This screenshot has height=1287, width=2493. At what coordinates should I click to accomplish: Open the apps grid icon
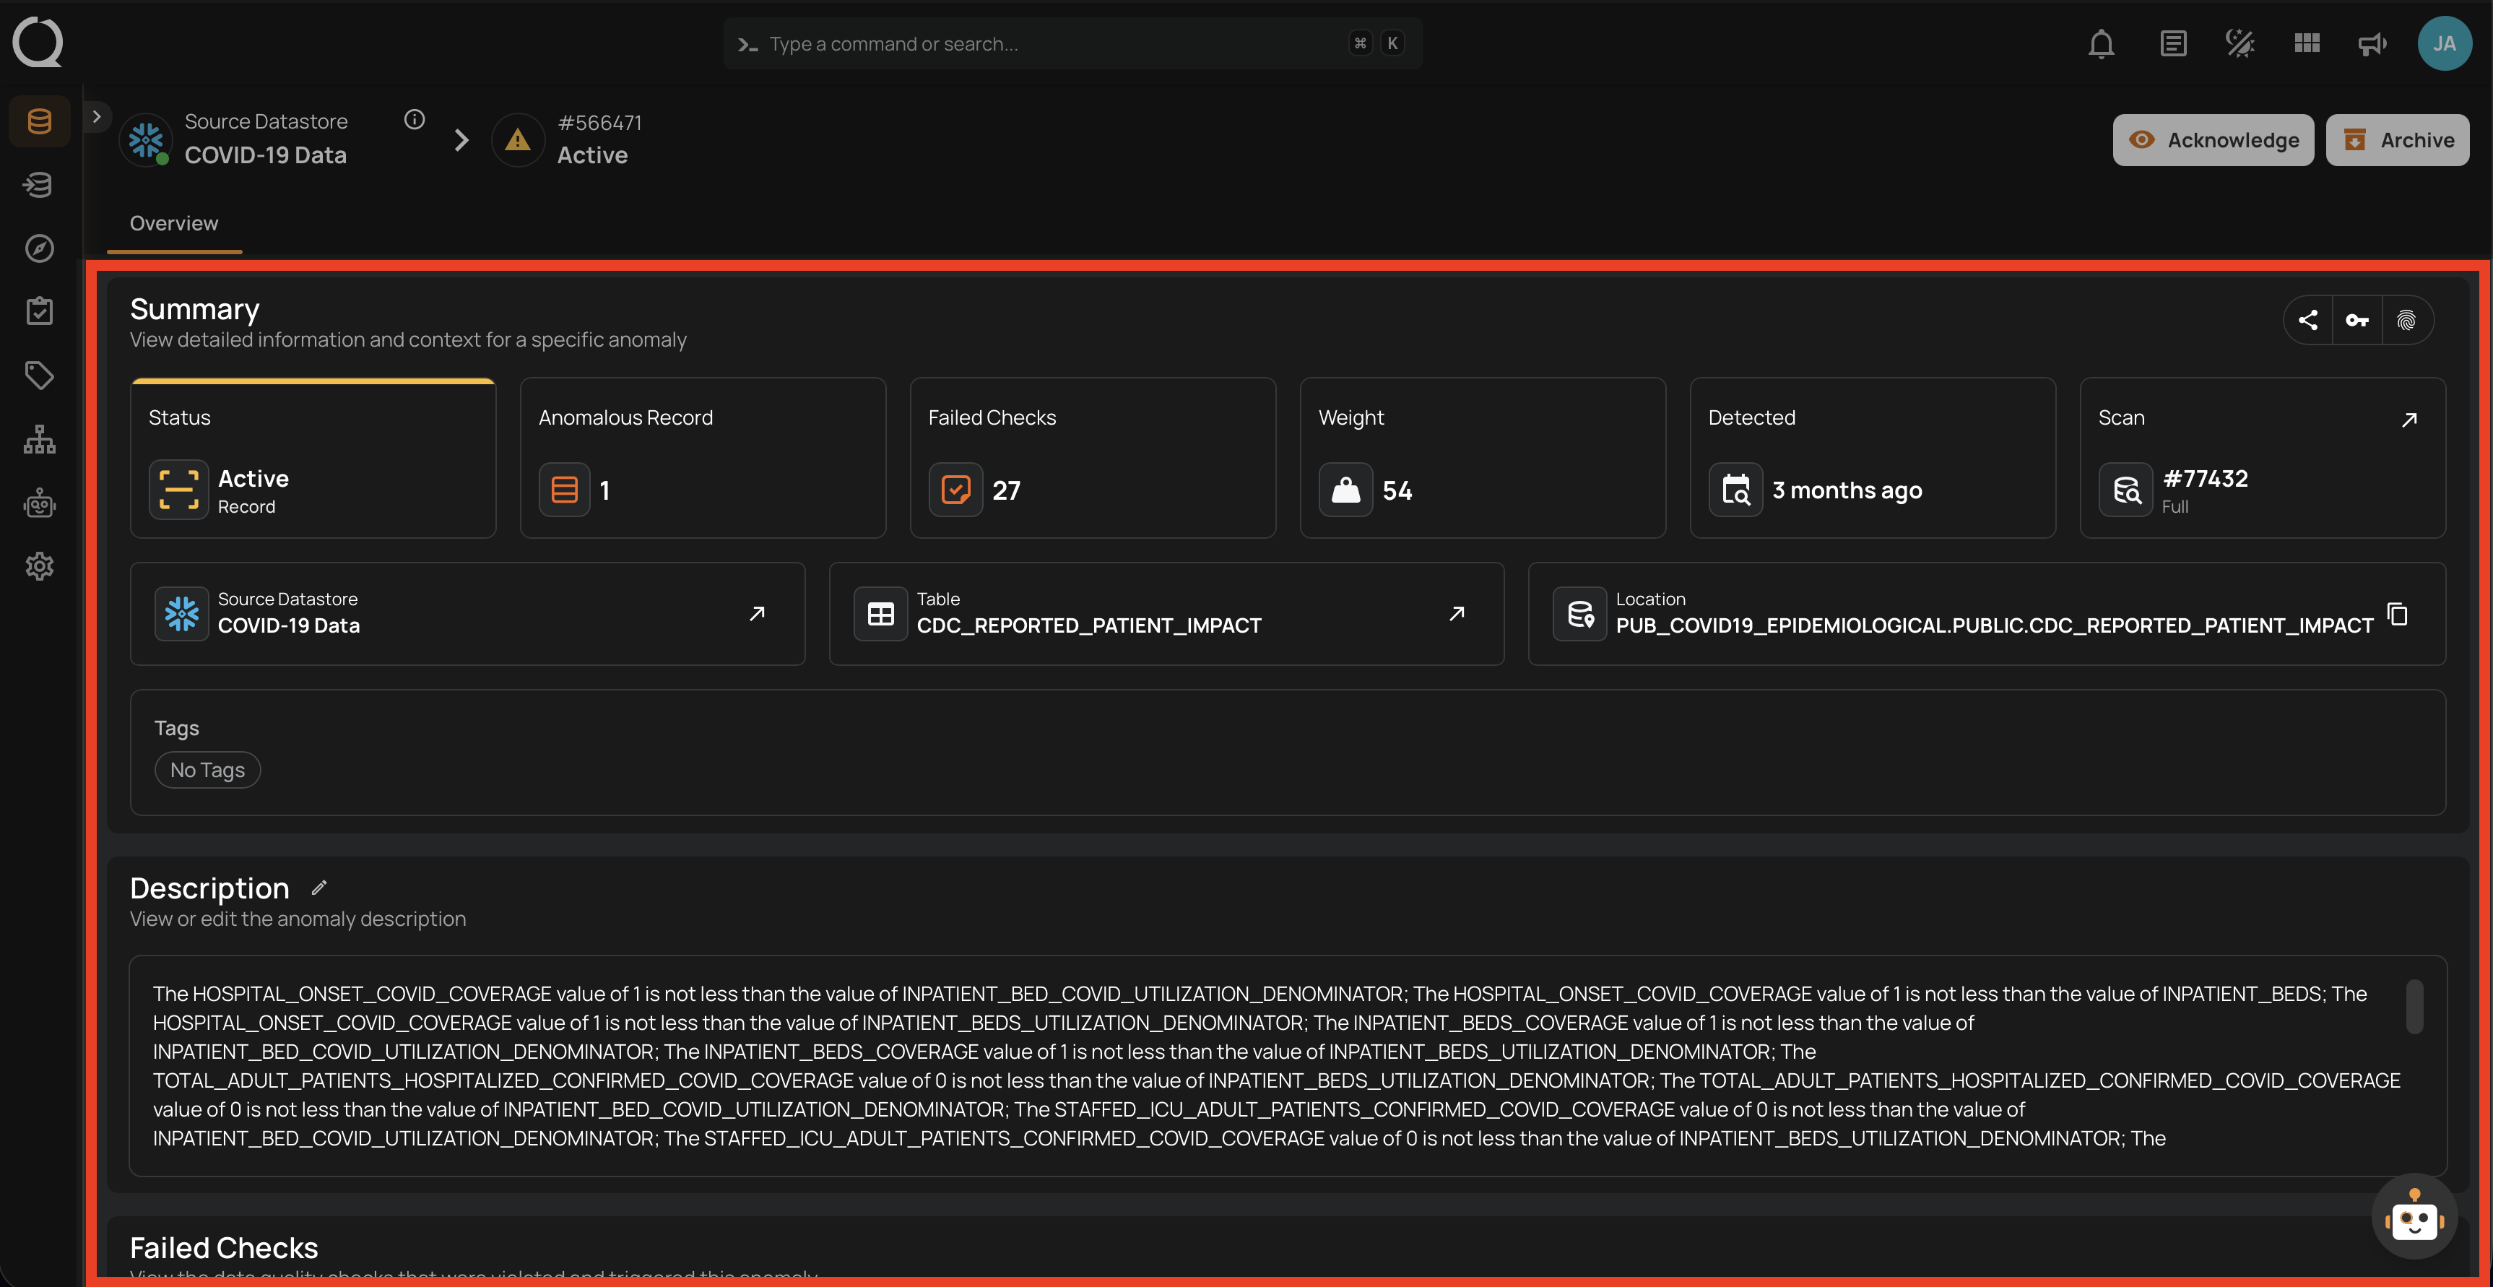(2307, 43)
